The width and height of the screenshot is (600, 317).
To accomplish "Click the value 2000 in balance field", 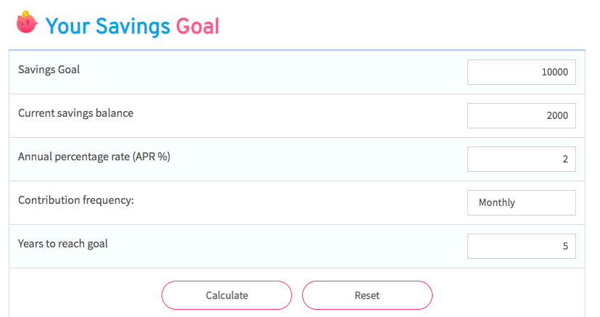I will pyautogui.click(x=557, y=115).
